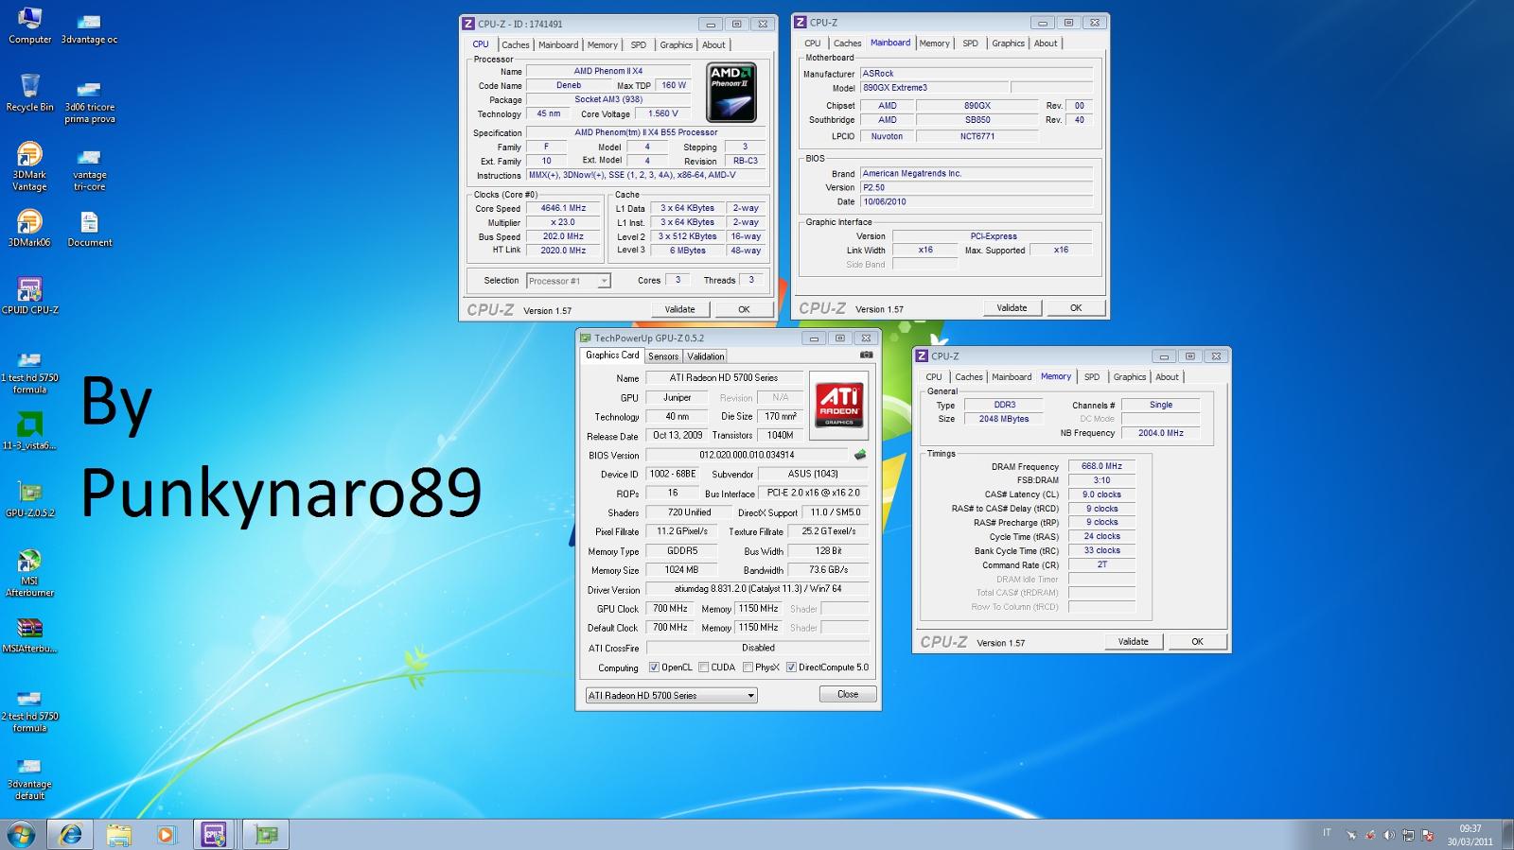
Task: Click the Core Speed value 4646.1 MHz
Action: [563, 208]
